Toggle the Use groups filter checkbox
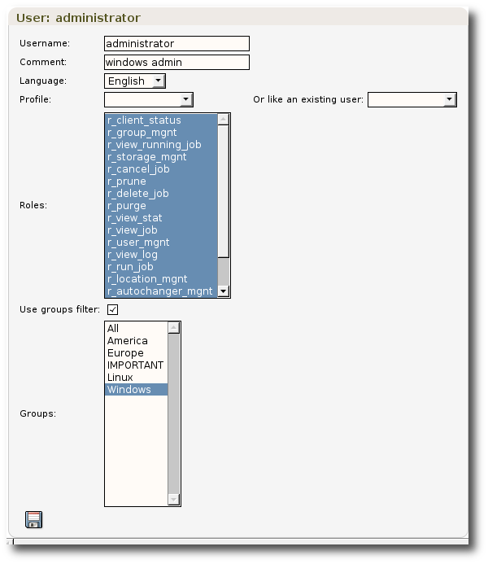The height and width of the screenshot is (564, 488). pos(112,309)
